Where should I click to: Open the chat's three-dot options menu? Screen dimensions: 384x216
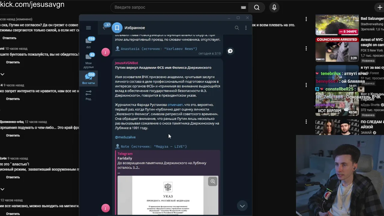pyautogui.click(x=246, y=28)
